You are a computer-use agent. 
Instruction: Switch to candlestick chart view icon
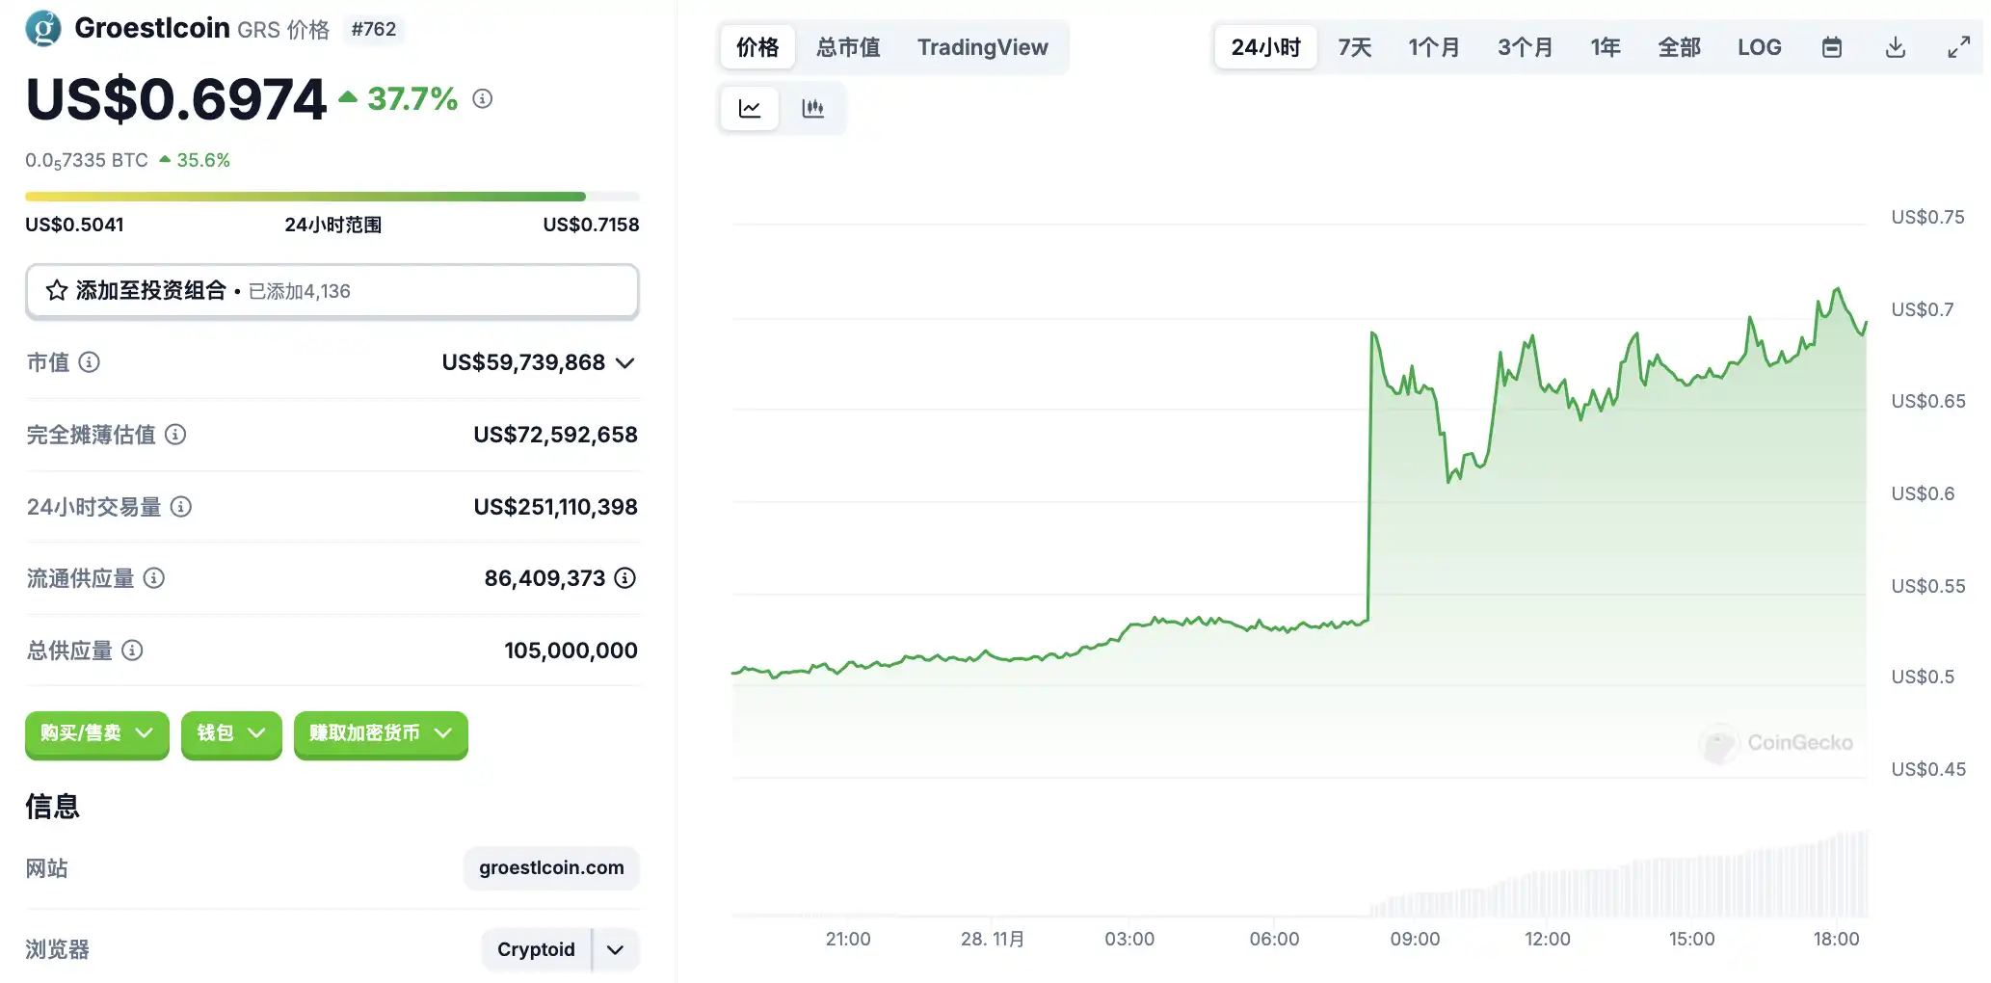point(812,108)
